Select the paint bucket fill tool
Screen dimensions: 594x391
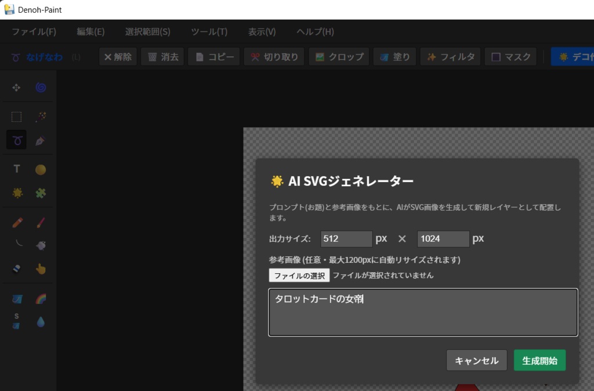(x=17, y=299)
